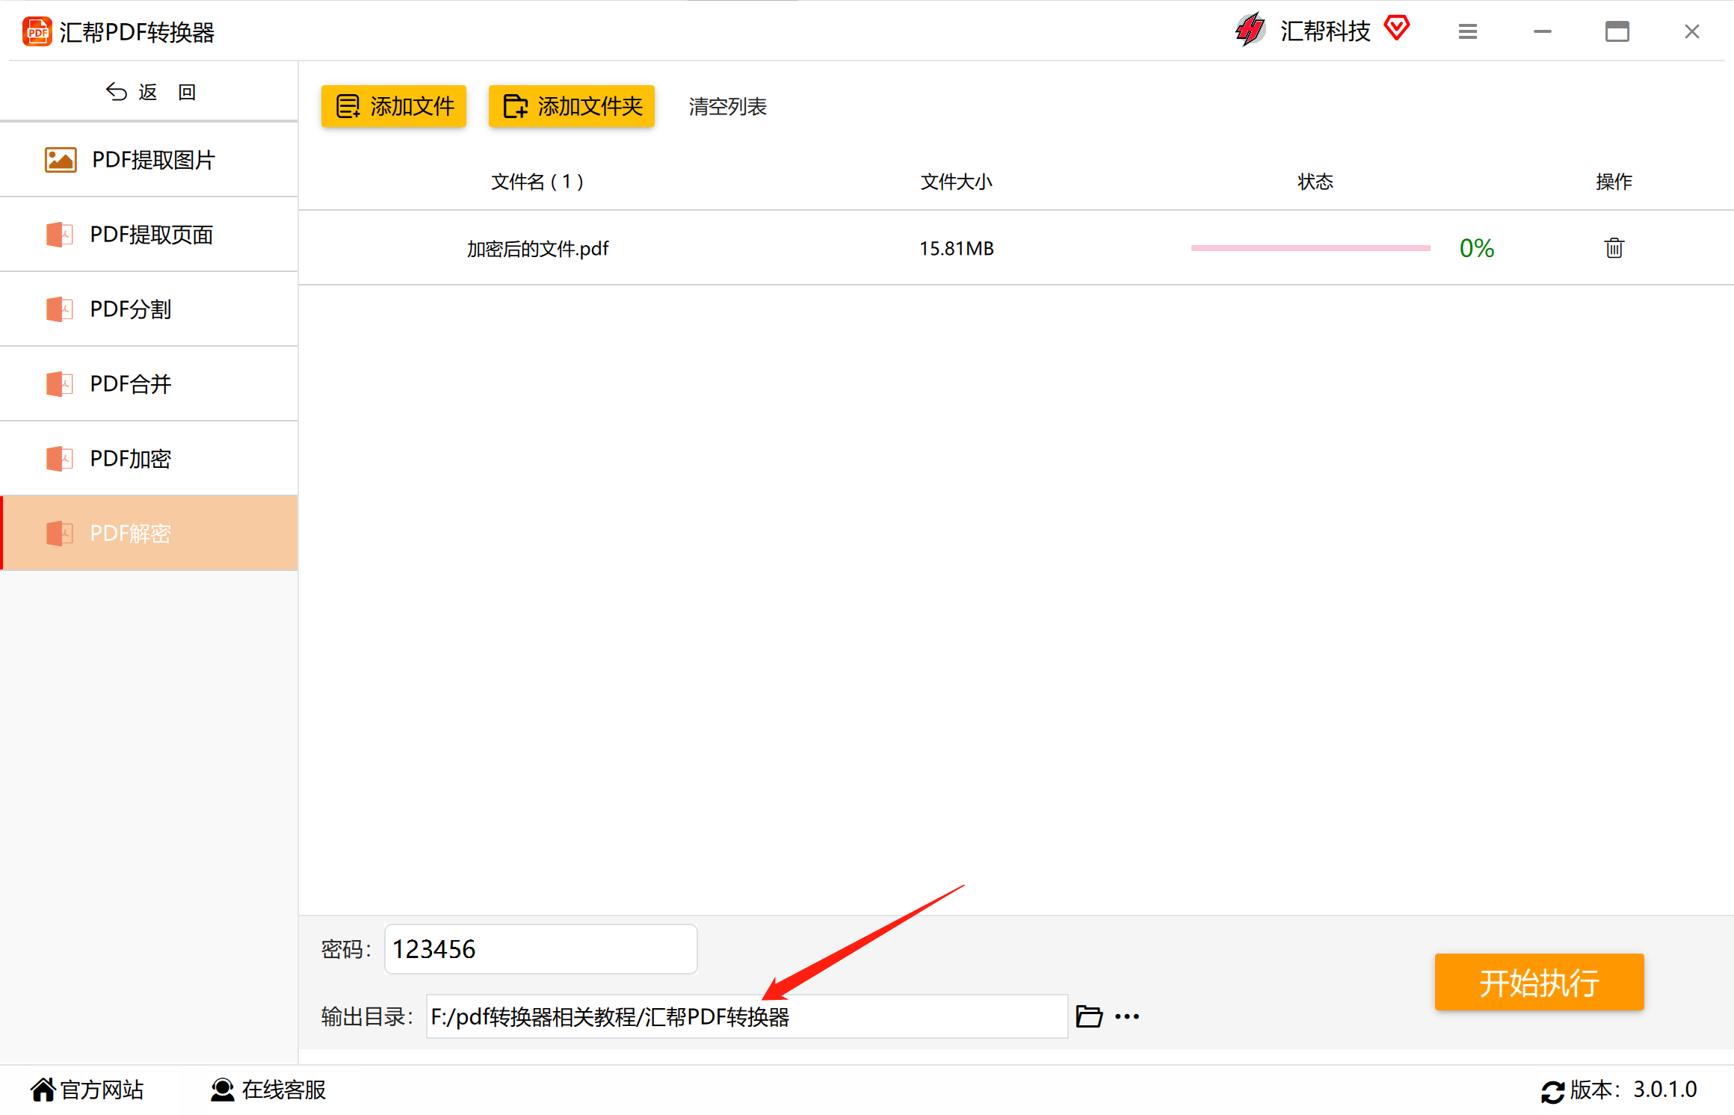The image size is (1734, 1115).
Task: Click the 返回 back arrow icon
Action: click(116, 92)
